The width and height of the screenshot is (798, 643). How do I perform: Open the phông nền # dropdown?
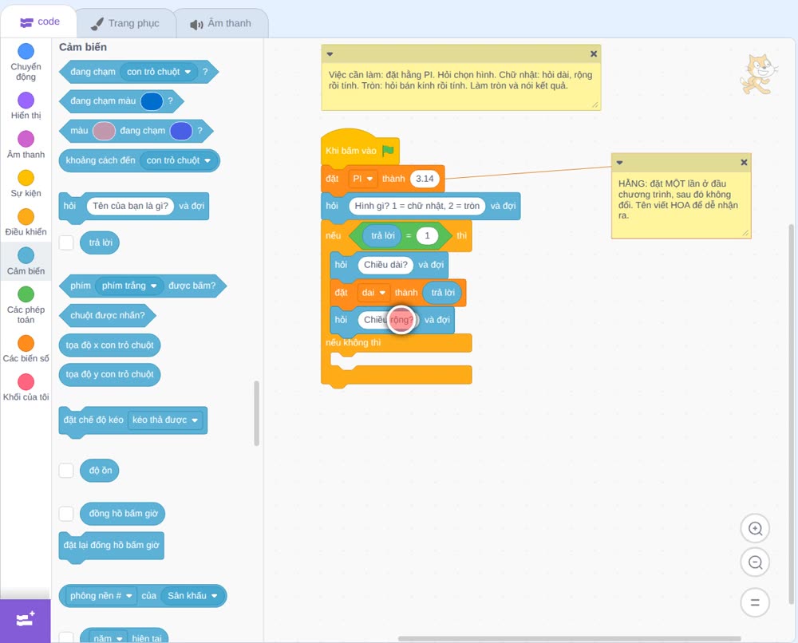pyautogui.click(x=101, y=596)
